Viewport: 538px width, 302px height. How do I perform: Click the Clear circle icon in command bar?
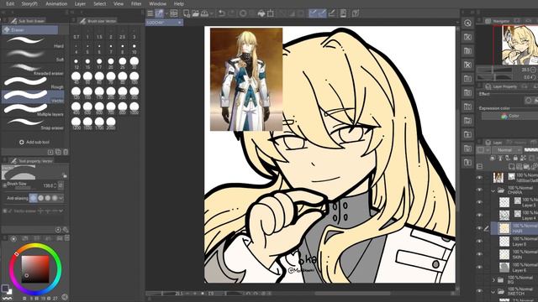point(243,13)
